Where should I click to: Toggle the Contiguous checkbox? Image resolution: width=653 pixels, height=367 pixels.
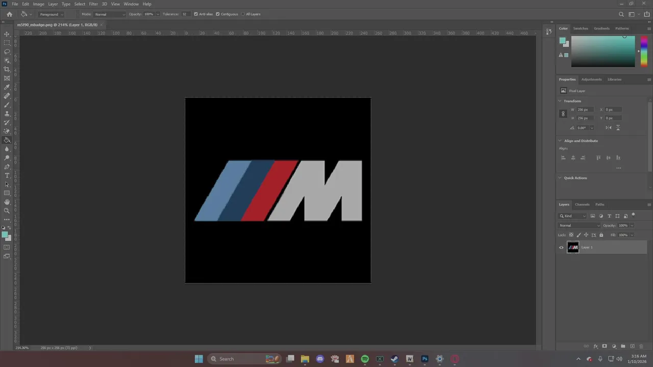(218, 14)
